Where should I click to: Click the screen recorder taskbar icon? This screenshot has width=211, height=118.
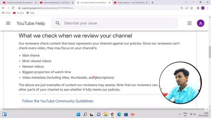click(x=133, y=114)
